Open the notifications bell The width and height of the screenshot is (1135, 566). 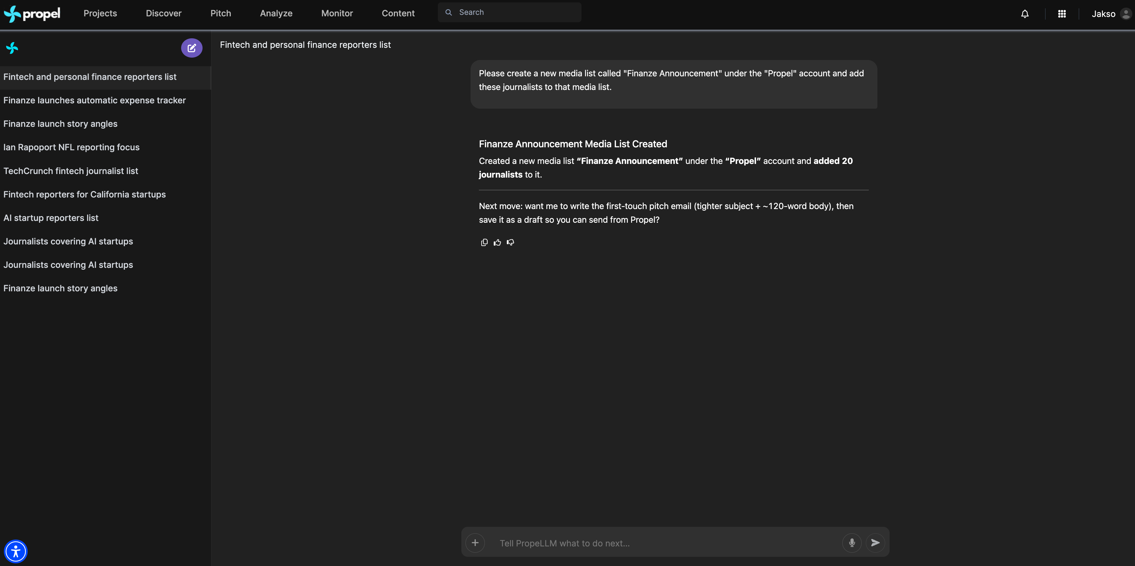click(x=1024, y=14)
